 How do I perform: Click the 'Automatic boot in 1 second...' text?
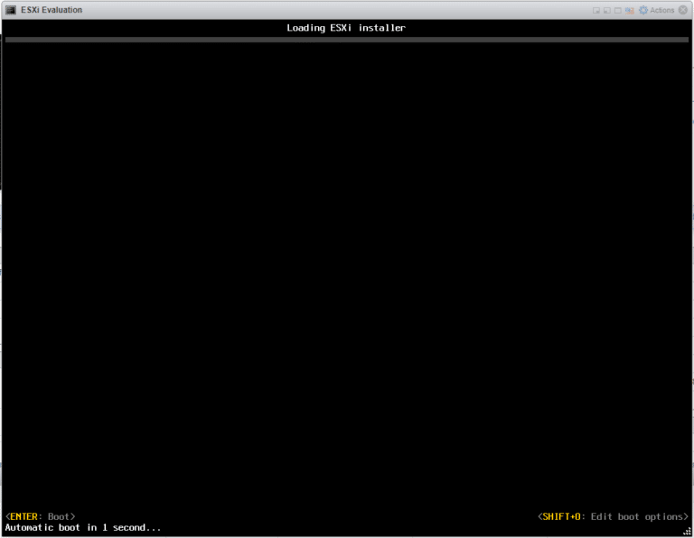[83, 527]
